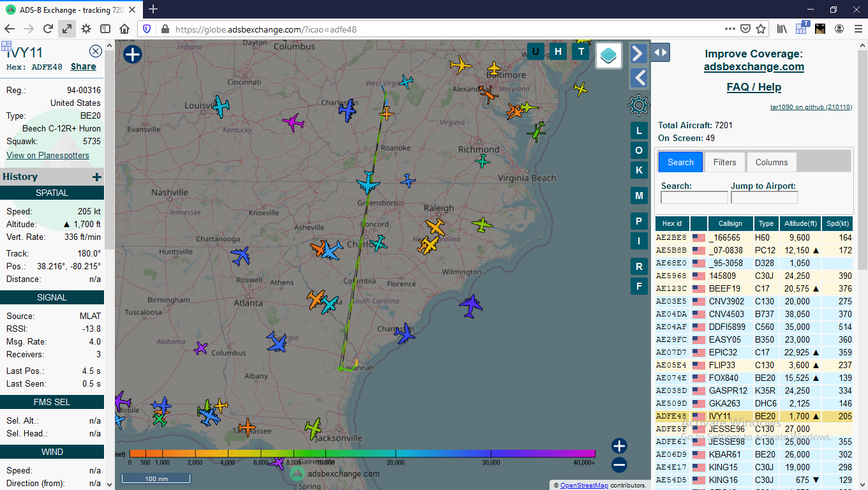Sort table by Type column
Viewport: 868px width, 490px height.
pyautogui.click(x=767, y=223)
